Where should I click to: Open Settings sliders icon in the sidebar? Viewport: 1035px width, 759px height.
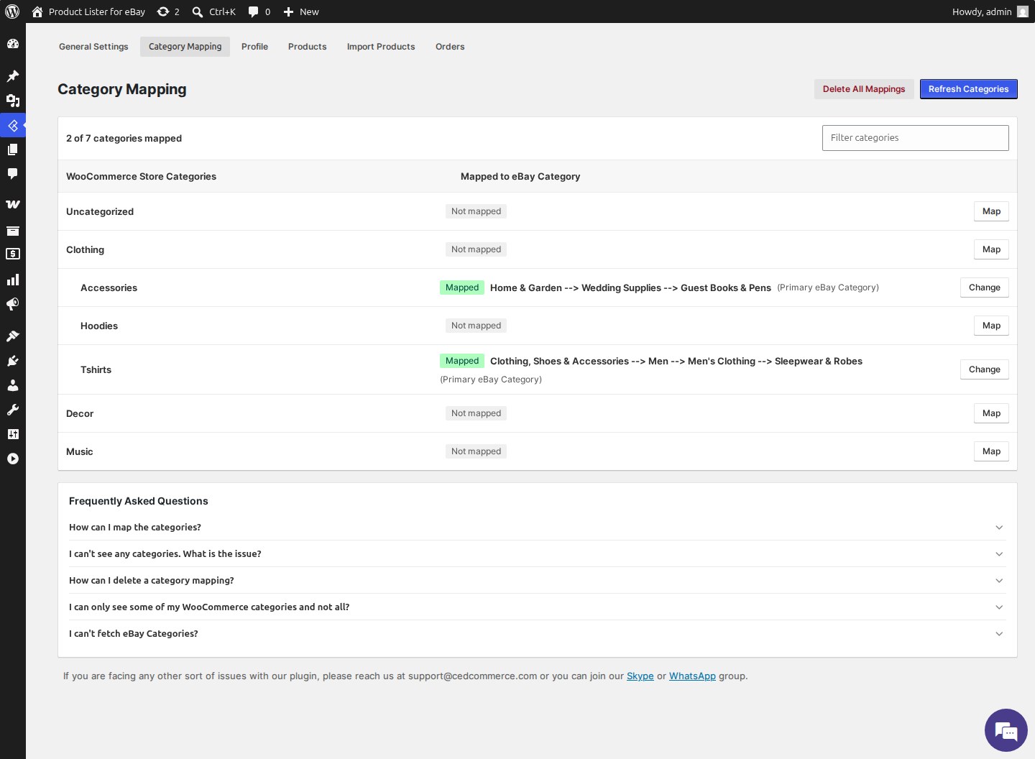13,434
